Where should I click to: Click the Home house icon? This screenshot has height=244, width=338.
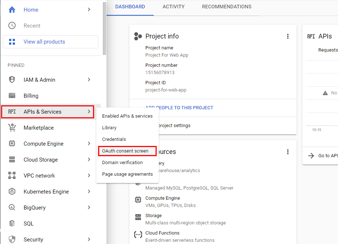pos(12,10)
